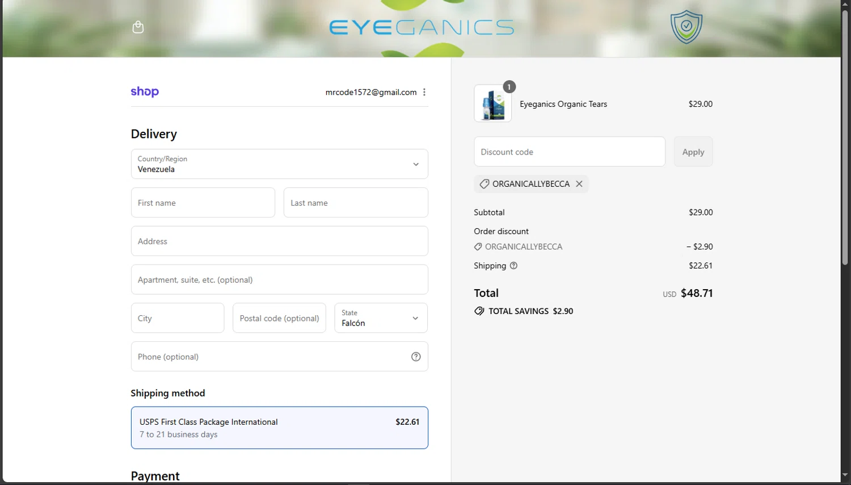This screenshot has height=485, width=851.
Task: Click the $48.71 total amount
Action: pos(697,293)
